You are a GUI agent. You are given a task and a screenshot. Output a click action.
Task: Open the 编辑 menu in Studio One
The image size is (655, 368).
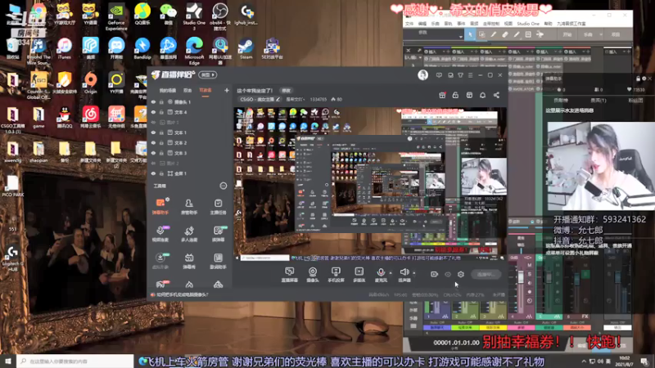pyautogui.click(x=422, y=24)
